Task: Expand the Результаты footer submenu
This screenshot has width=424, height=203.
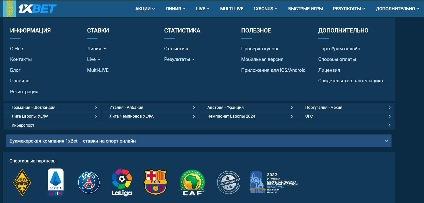Action: coord(179,59)
